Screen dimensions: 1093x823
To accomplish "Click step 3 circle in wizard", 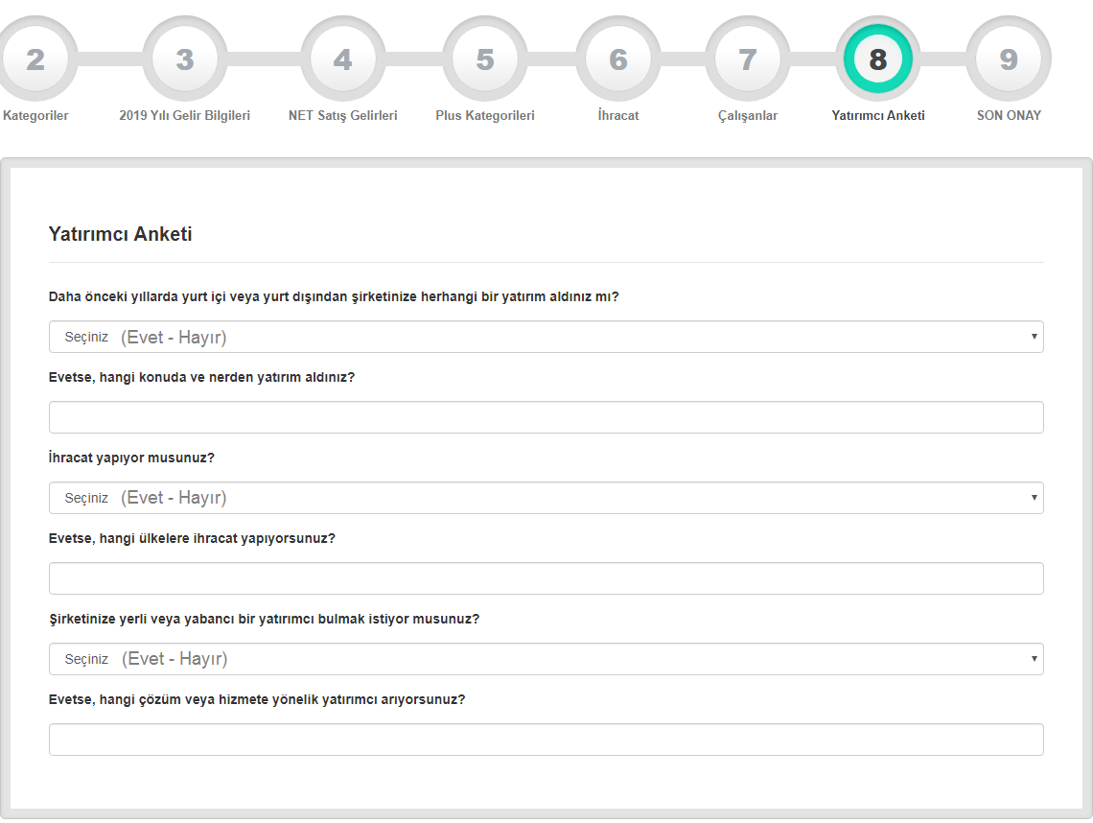I will [185, 59].
